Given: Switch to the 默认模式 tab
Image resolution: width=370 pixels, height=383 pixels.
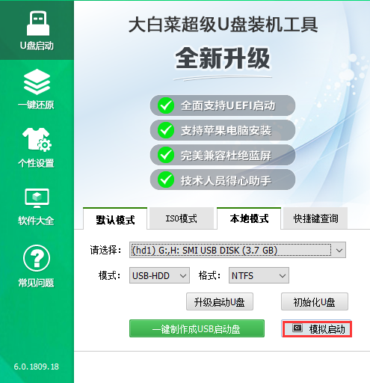Looking at the screenshot, I should (115, 218).
